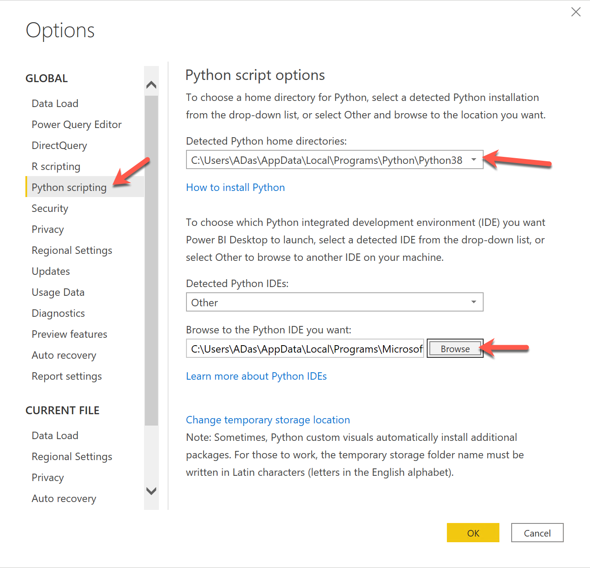Select Python scripting in the Global list
Image resolution: width=590 pixels, height=568 pixels.
69,187
